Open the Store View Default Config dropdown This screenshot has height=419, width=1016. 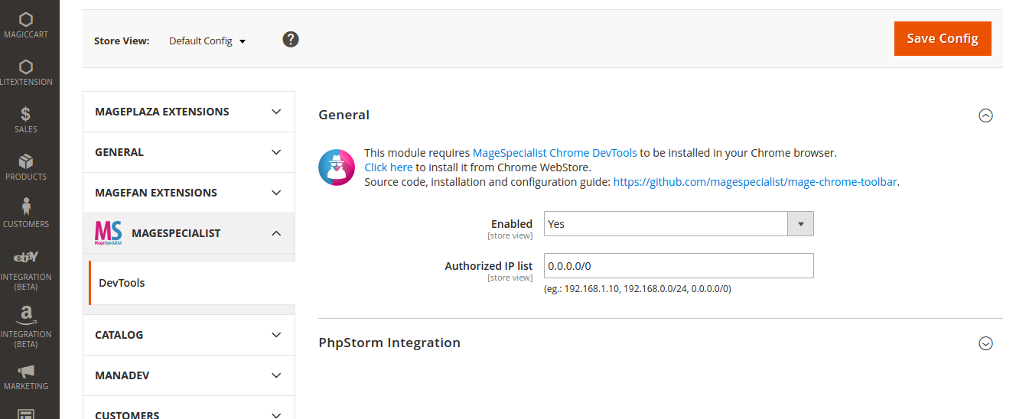[x=207, y=41]
